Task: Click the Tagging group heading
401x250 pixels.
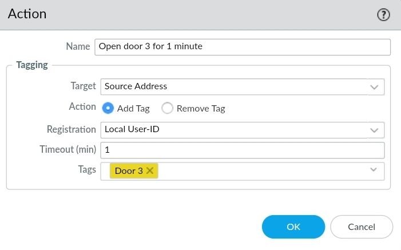Action: pyautogui.click(x=32, y=65)
